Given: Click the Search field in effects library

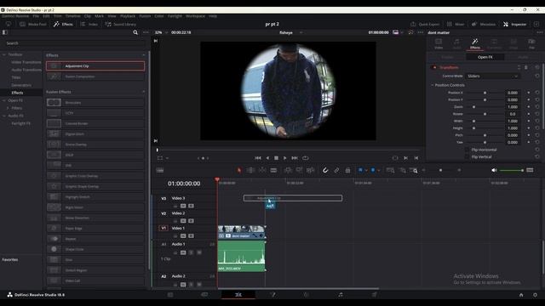Looking at the screenshot, I should (x=75, y=43).
